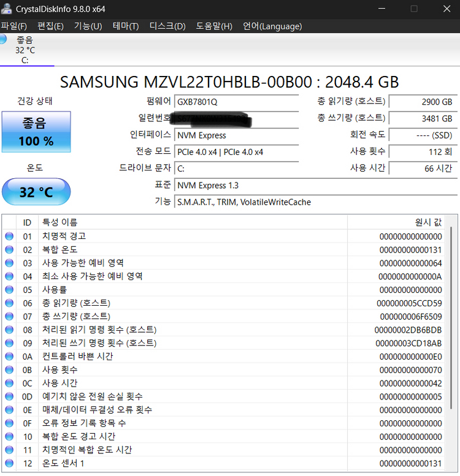Click the attribute list vertical scrollbar
The width and height of the screenshot is (460, 476).
[451, 318]
